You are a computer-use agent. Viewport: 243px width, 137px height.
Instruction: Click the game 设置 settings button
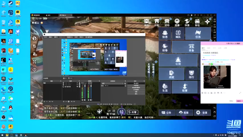pos(202,113)
